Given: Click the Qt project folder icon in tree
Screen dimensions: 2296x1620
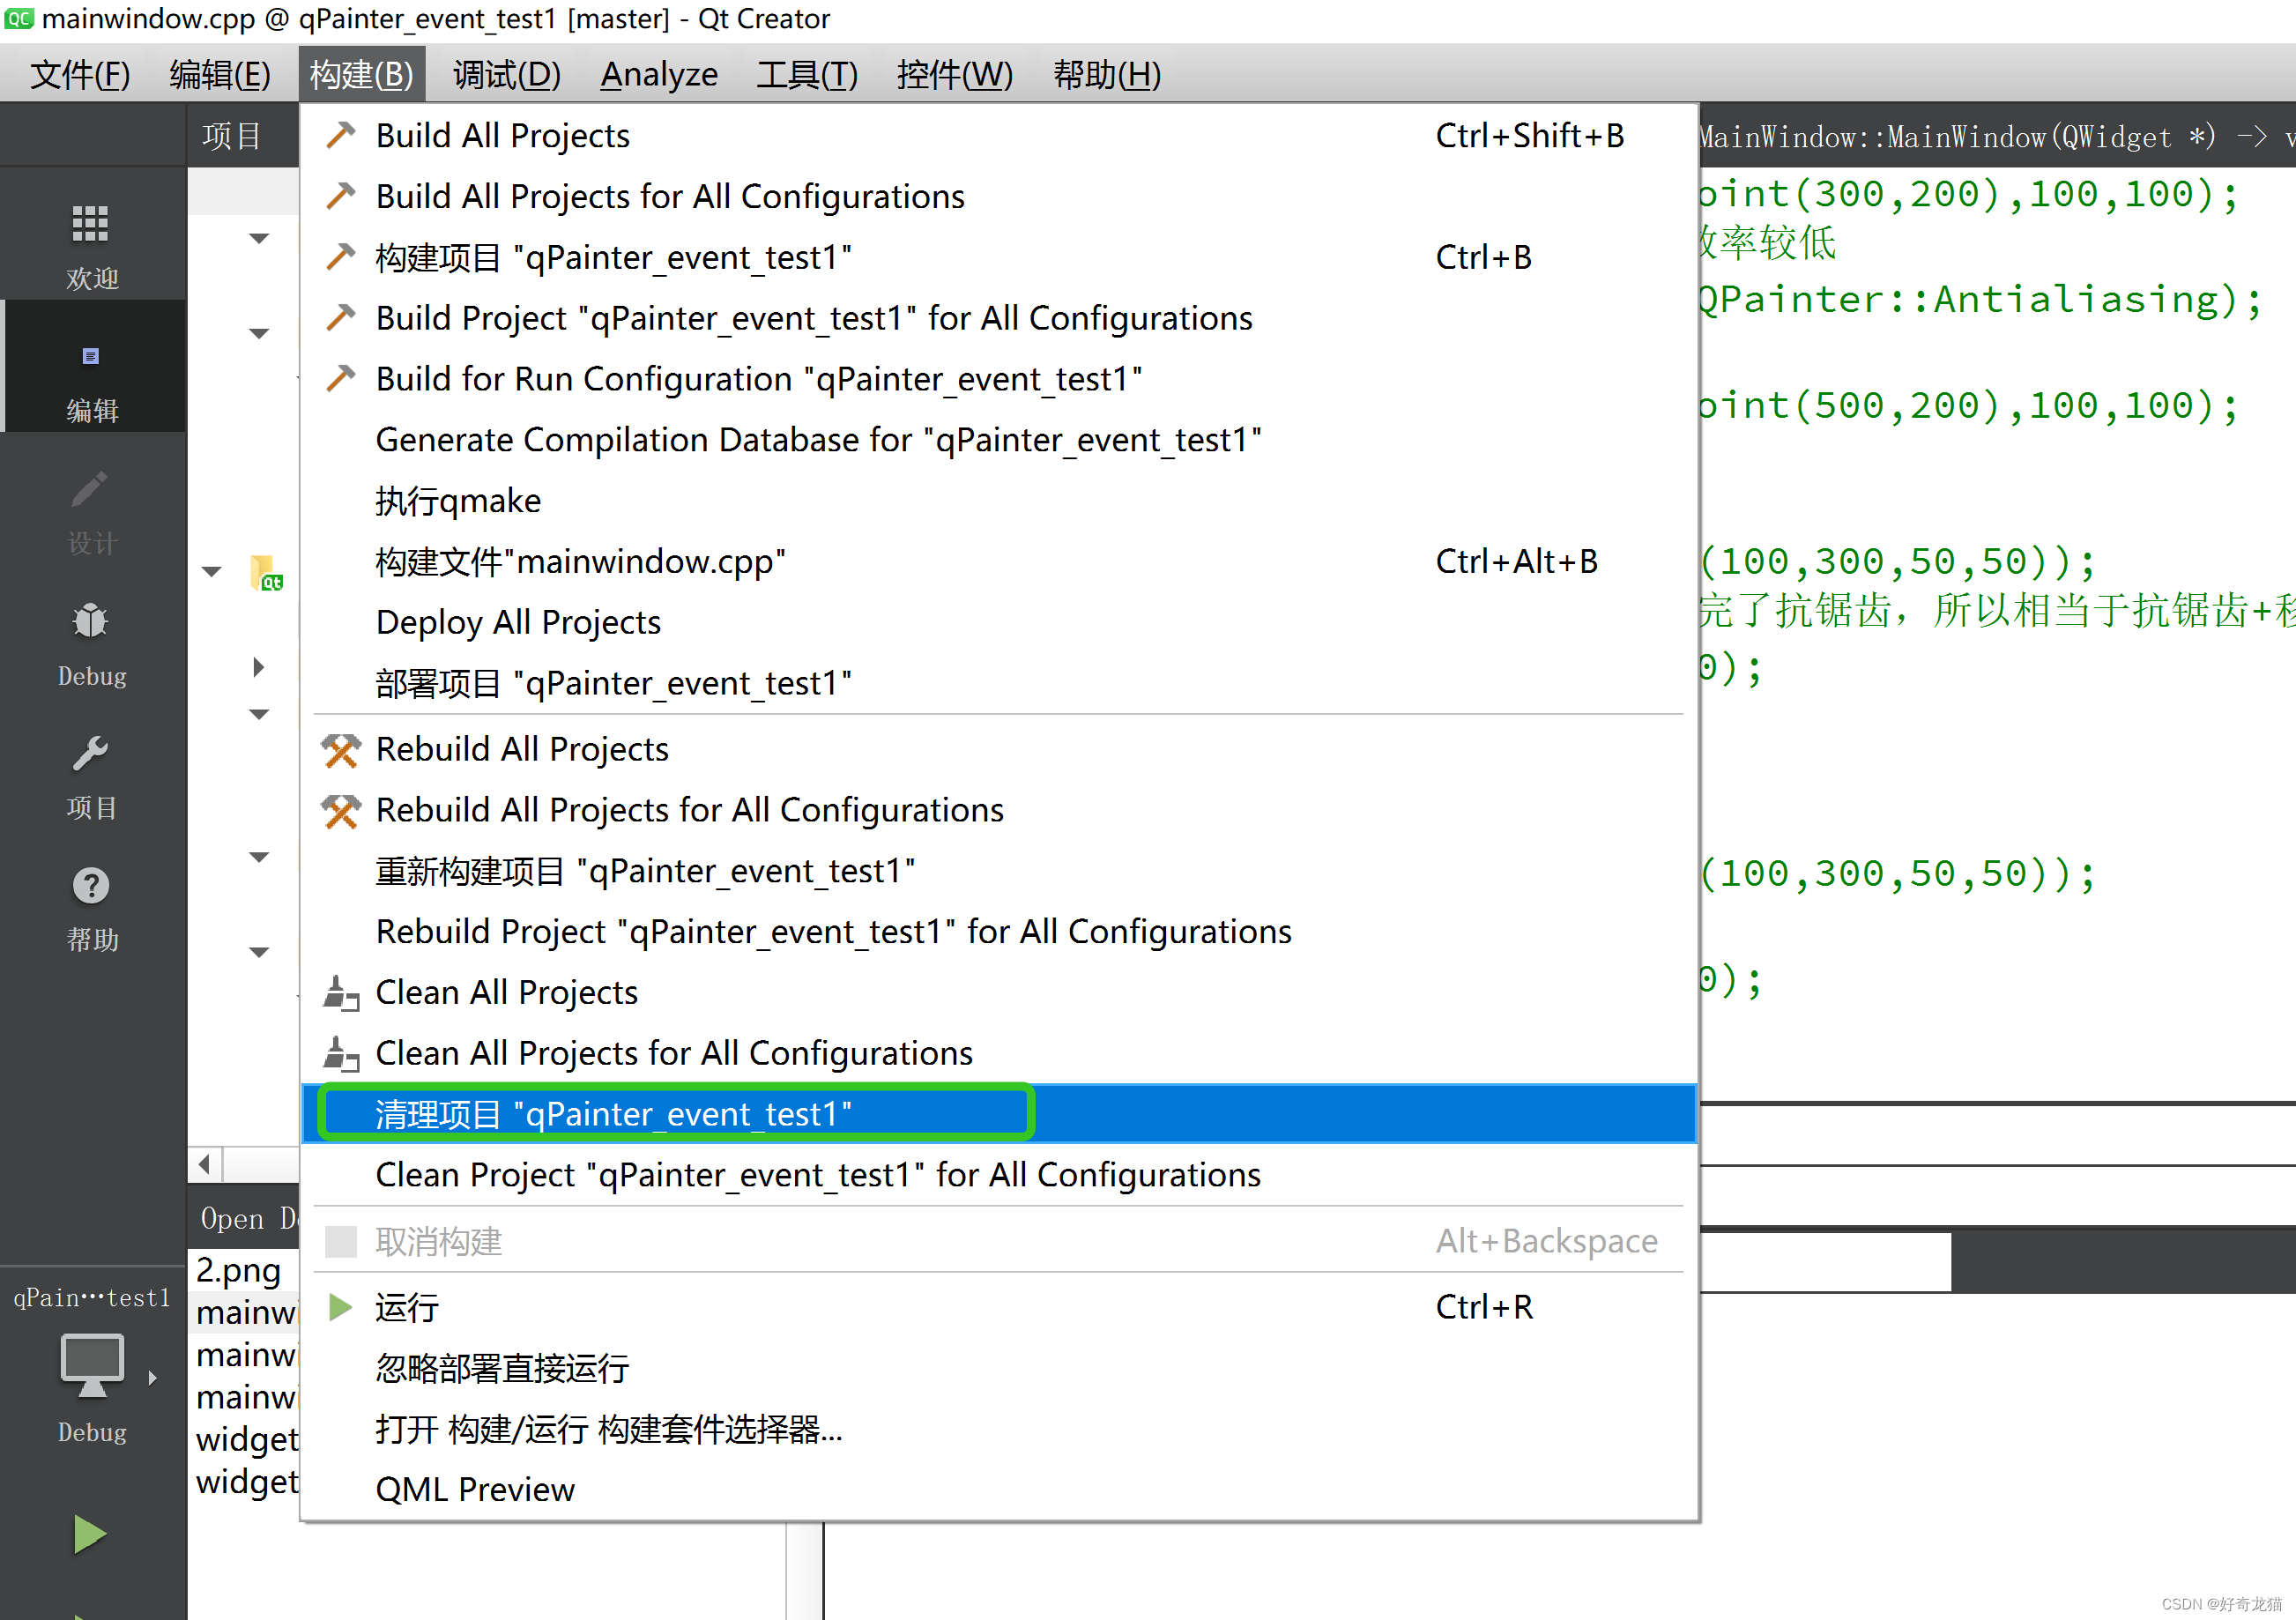Looking at the screenshot, I should coord(265,573).
